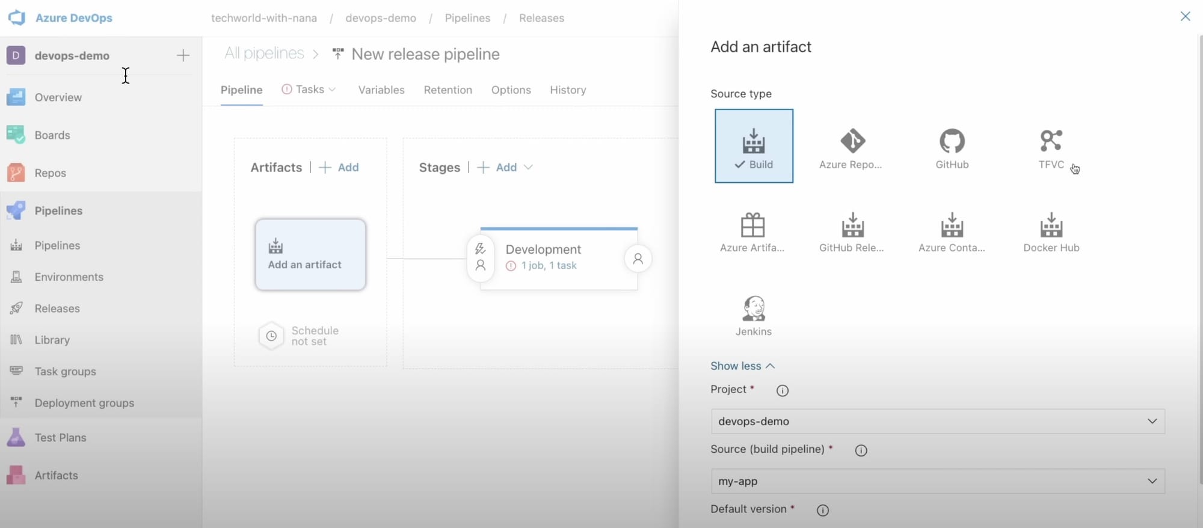This screenshot has height=528, width=1203.
Task: Open pre-deployment conditions on Development stage
Action: pos(481,258)
